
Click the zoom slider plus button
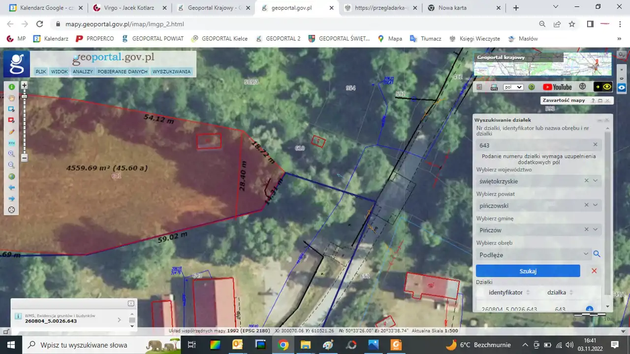(x=24, y=85)
